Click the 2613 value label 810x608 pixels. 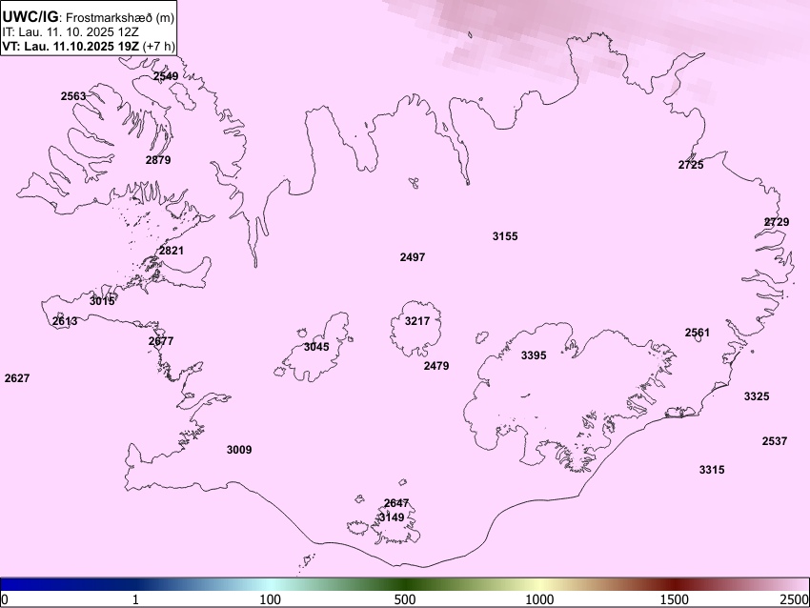tap(65, 321)
